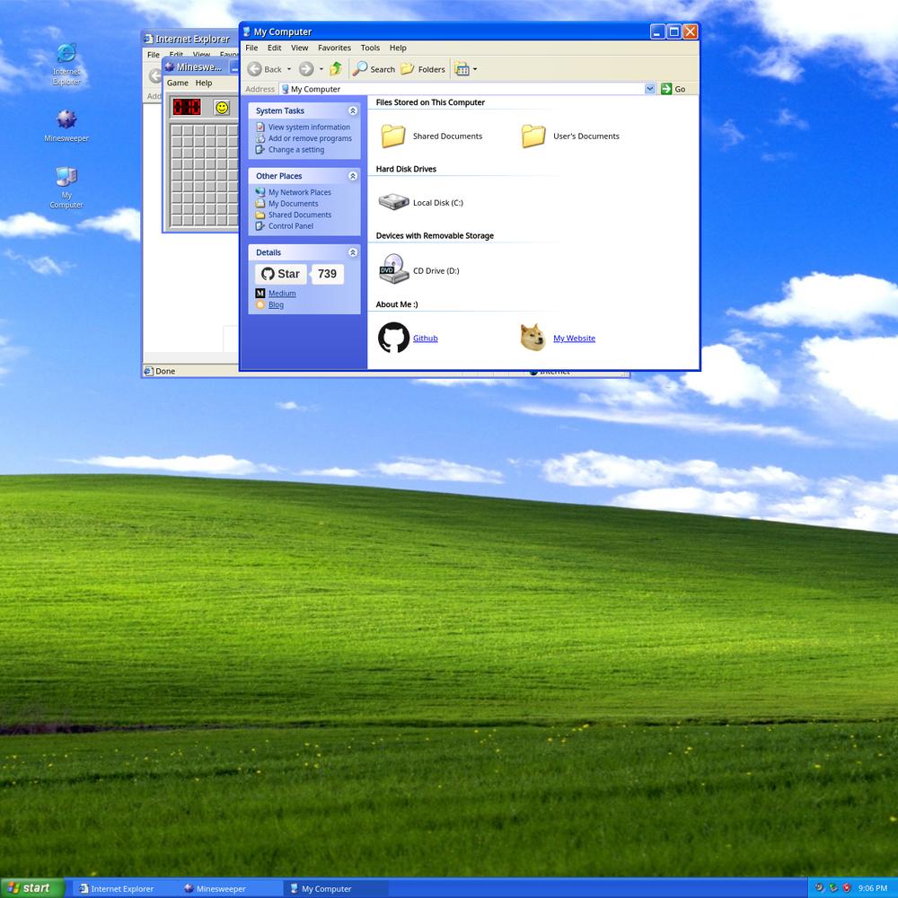Click the My Computer taskbar button
The width and height of the screenshot is (898, 898).
click(336, 889)
